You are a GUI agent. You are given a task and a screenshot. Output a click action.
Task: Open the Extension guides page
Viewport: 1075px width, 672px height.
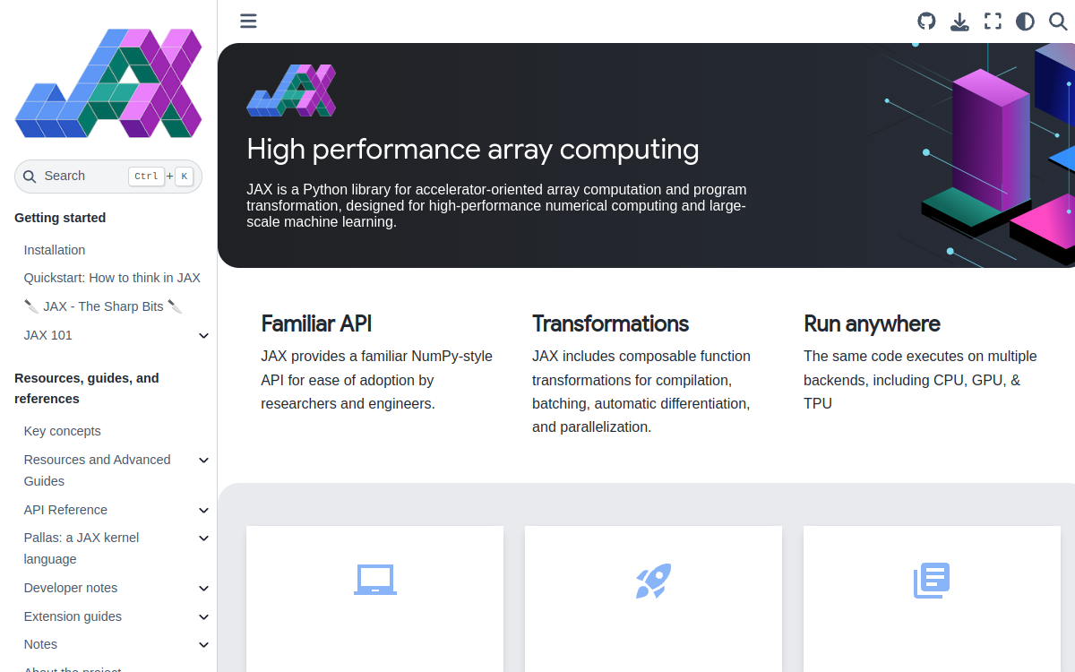click(73, 616)
